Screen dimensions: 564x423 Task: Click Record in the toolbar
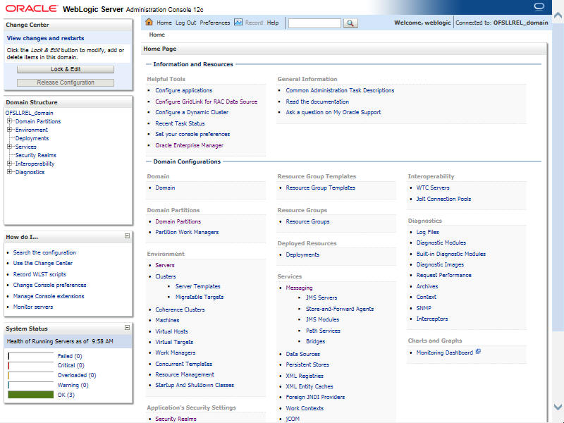coord(254,23)
